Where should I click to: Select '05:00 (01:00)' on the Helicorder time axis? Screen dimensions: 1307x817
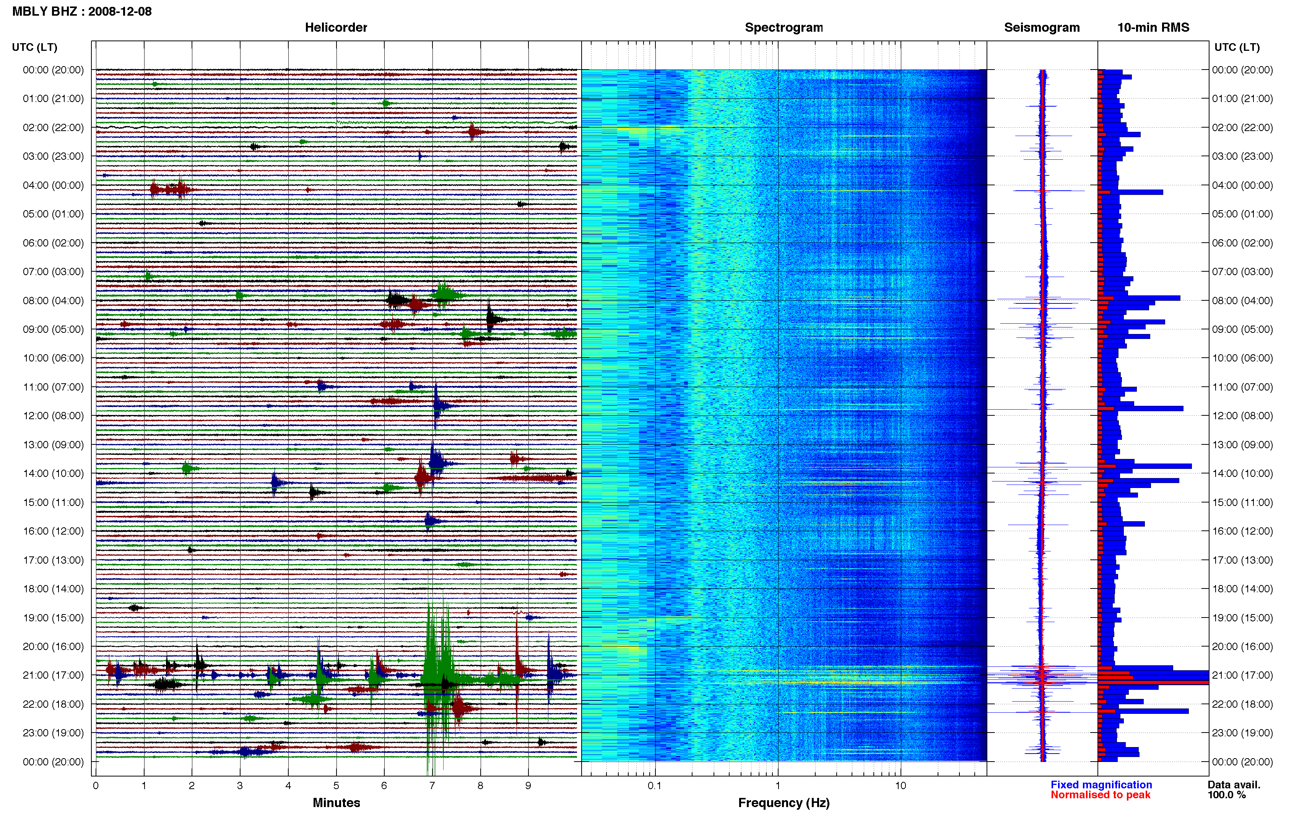pos(53,214)
